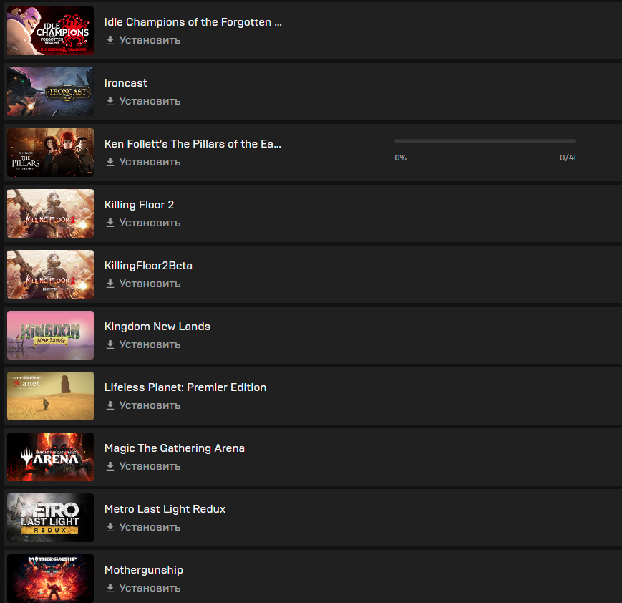Image resolution: width=622 pixels, height=603 pixels.
Task: Click the 'Lifeless Planet: Premier Edition' title
Action: coord(185,387)
